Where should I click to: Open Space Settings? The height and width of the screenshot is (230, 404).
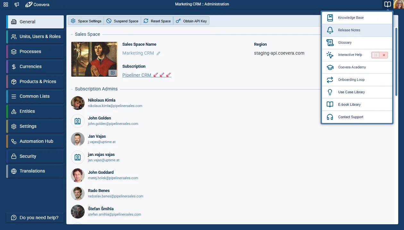tap(86, 21)
